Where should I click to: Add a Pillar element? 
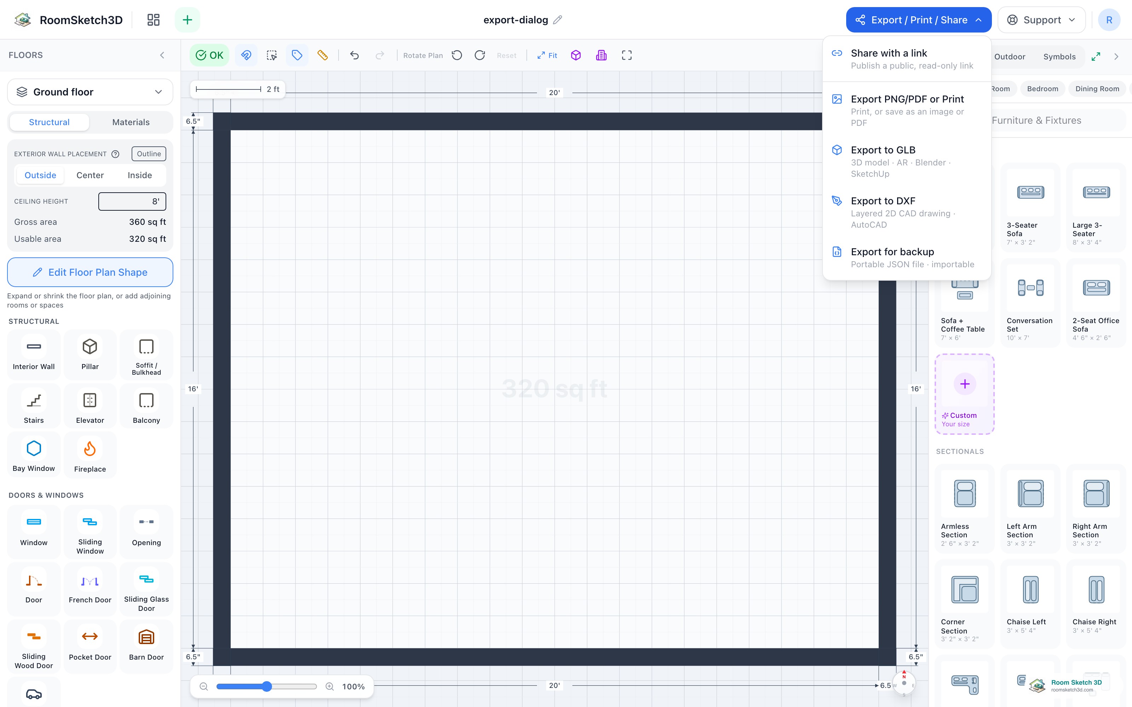pos(90,355)
